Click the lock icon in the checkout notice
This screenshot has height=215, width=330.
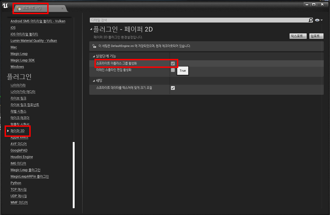(x=94, y=46)
